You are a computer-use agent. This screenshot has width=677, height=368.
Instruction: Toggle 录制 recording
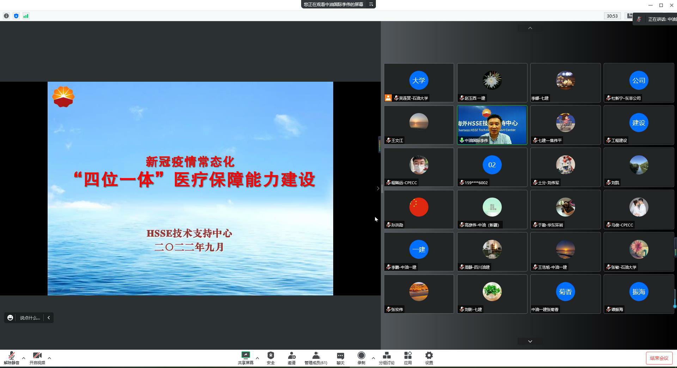pos(361,358)
